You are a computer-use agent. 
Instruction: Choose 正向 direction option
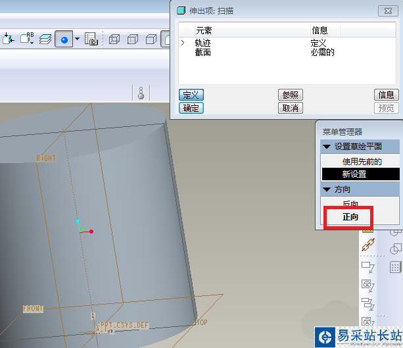point(350,217)
